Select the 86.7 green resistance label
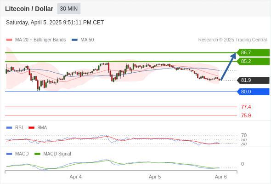The height and width of the screenshot is (184, 271). (x=253, y=52)
